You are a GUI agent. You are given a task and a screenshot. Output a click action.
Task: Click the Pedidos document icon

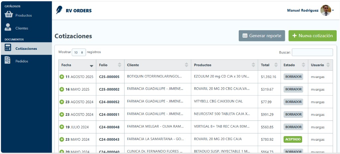pos(8,60)
